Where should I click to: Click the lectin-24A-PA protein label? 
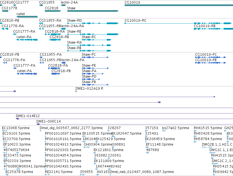[73, 60]
